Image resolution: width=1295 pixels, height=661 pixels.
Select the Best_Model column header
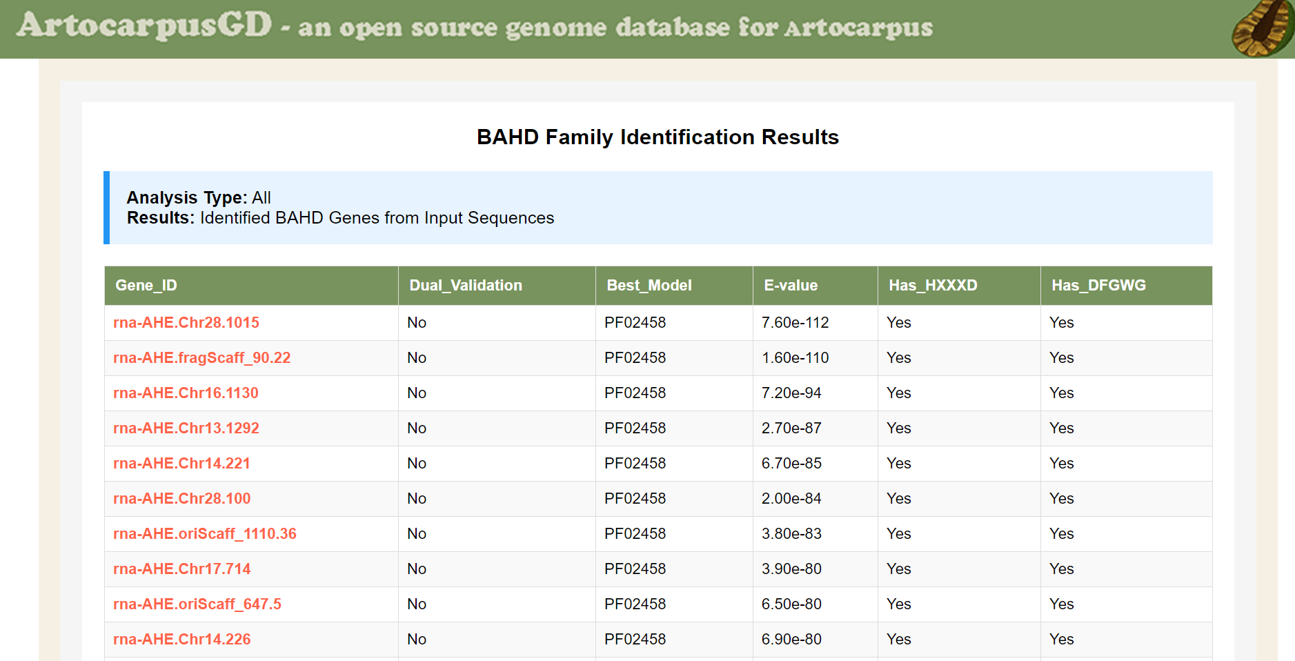coord(649,286)
